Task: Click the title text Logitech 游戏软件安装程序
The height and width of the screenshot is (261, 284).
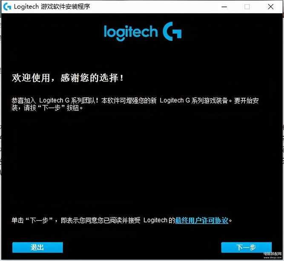Action: (x=52, y=7)
